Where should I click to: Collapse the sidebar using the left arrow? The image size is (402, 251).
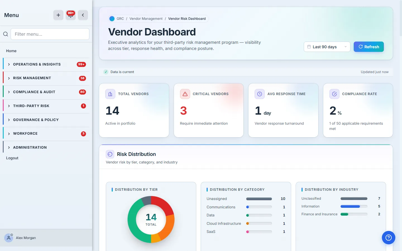(x=83, y=15)
